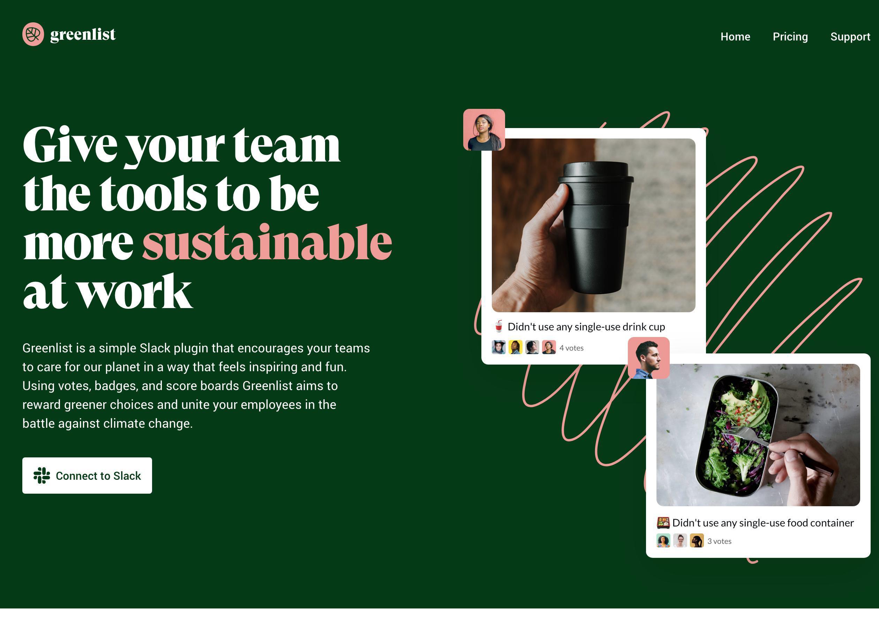Image resolution: width=879 pixels, height=628 pixels.
Task: Click the Slack asterisk icon on button
Action: (42, 476)
